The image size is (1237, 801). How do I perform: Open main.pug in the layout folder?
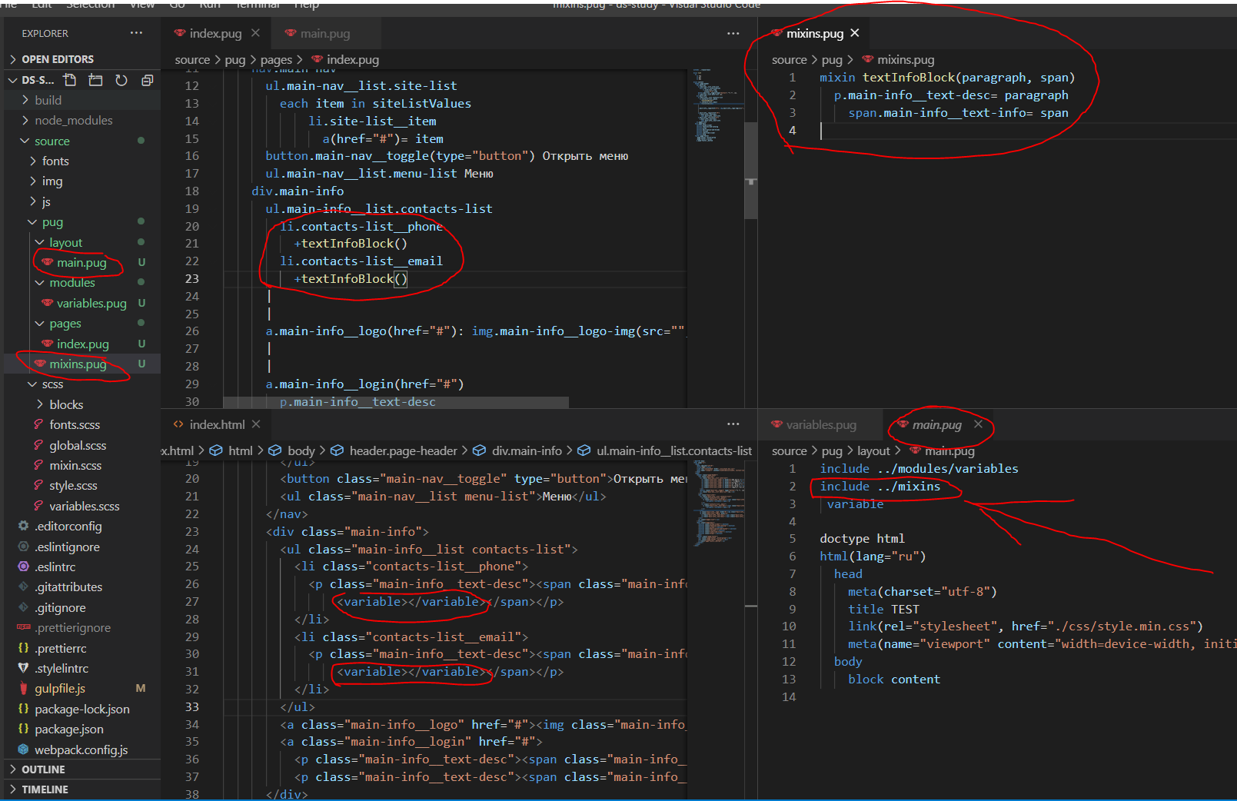point(81,263)
